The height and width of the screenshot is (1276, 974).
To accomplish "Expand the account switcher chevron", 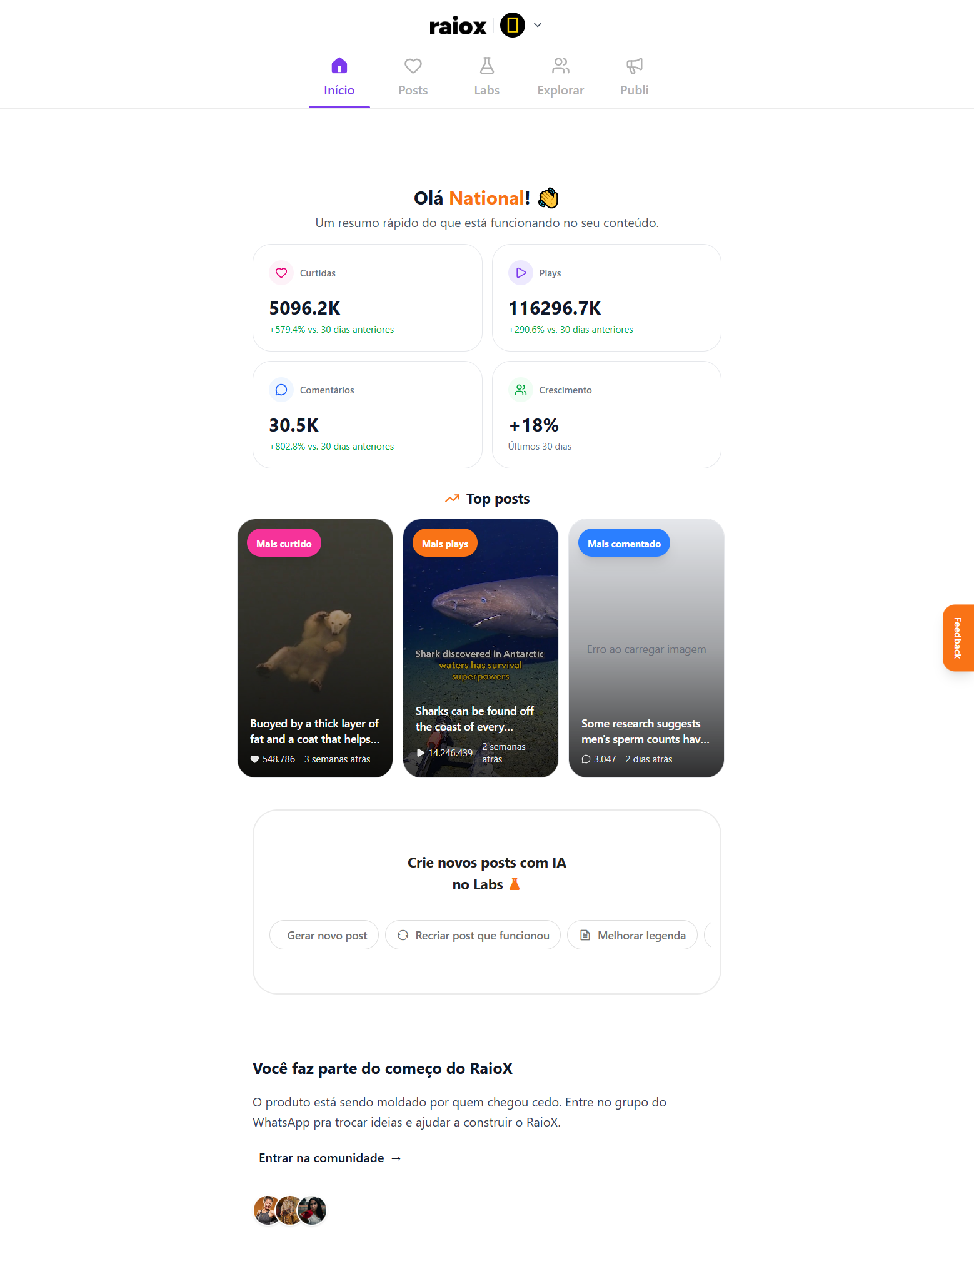I will [538, 26].
